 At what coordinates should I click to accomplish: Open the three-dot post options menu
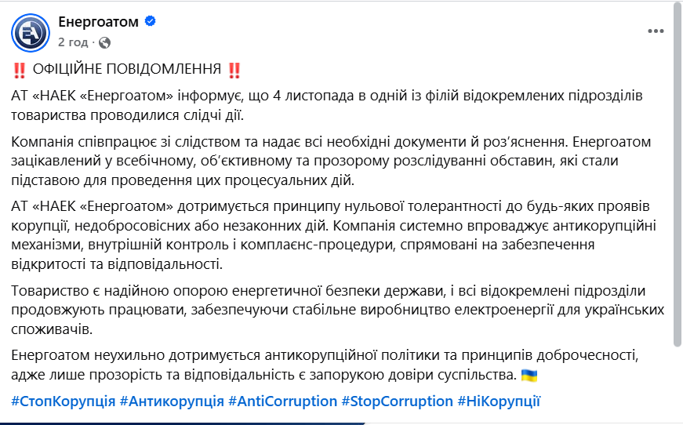pyautogui.click(x=656, y=31)
